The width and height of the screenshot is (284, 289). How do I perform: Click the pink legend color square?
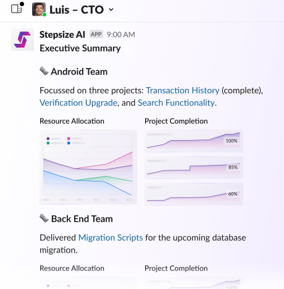[69, 138]
